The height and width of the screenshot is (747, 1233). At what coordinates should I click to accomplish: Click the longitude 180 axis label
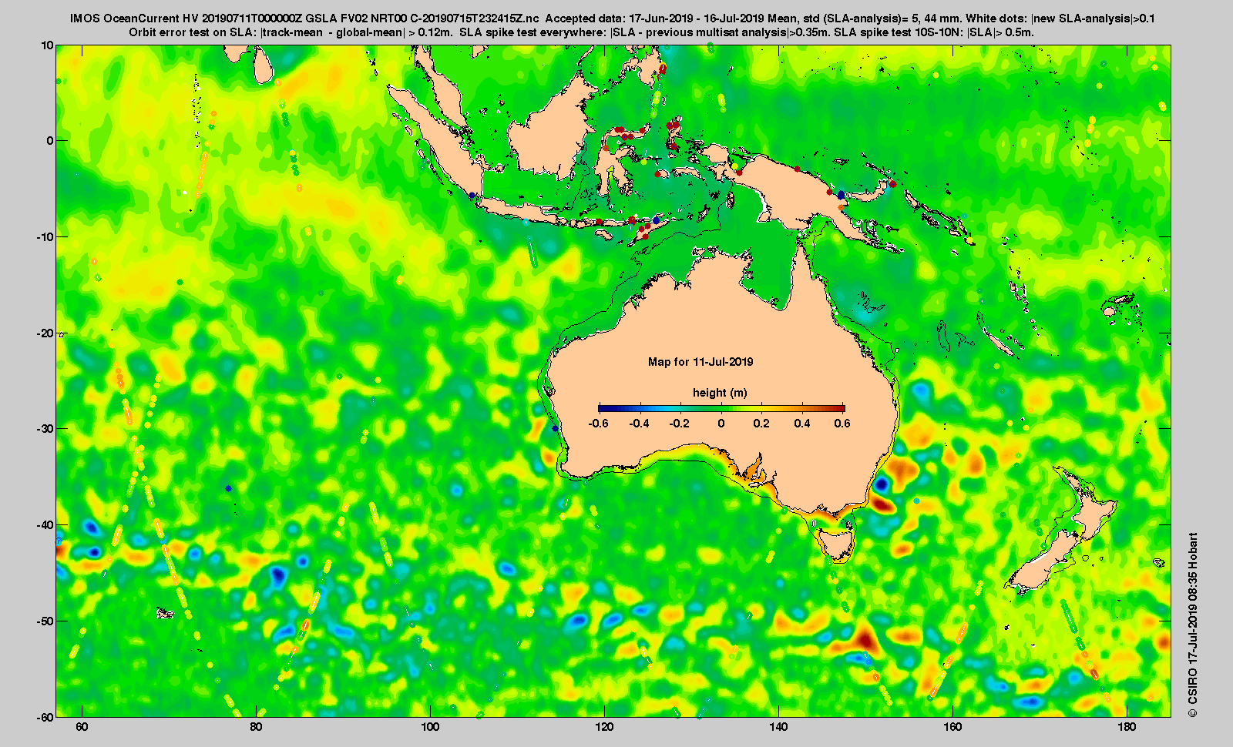pos(1127,727)
